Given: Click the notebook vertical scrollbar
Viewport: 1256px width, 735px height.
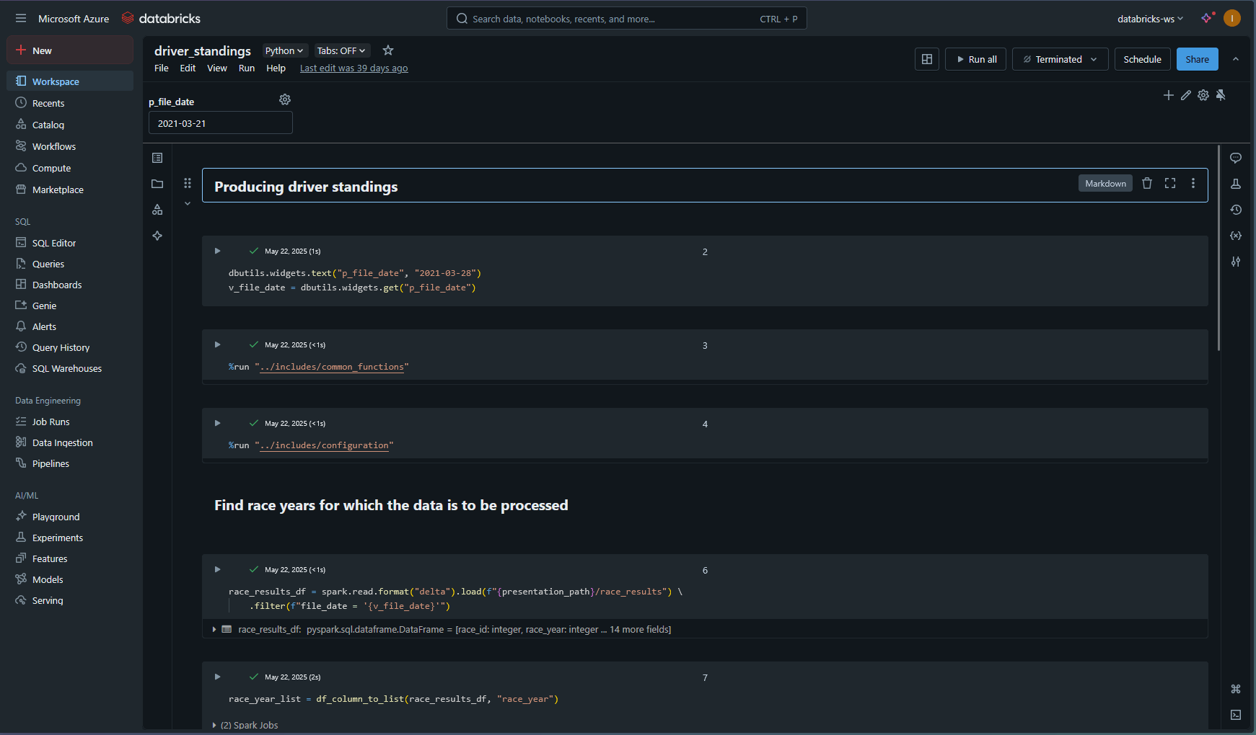Looking at the screenshot, I should point(1218,249).
